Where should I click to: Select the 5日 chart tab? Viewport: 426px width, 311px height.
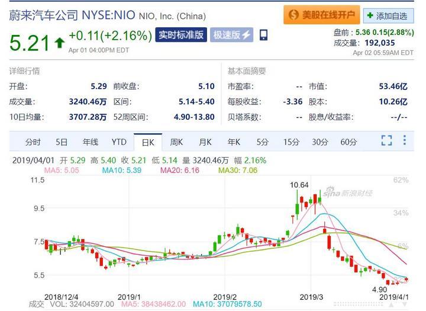coord(62,142)
